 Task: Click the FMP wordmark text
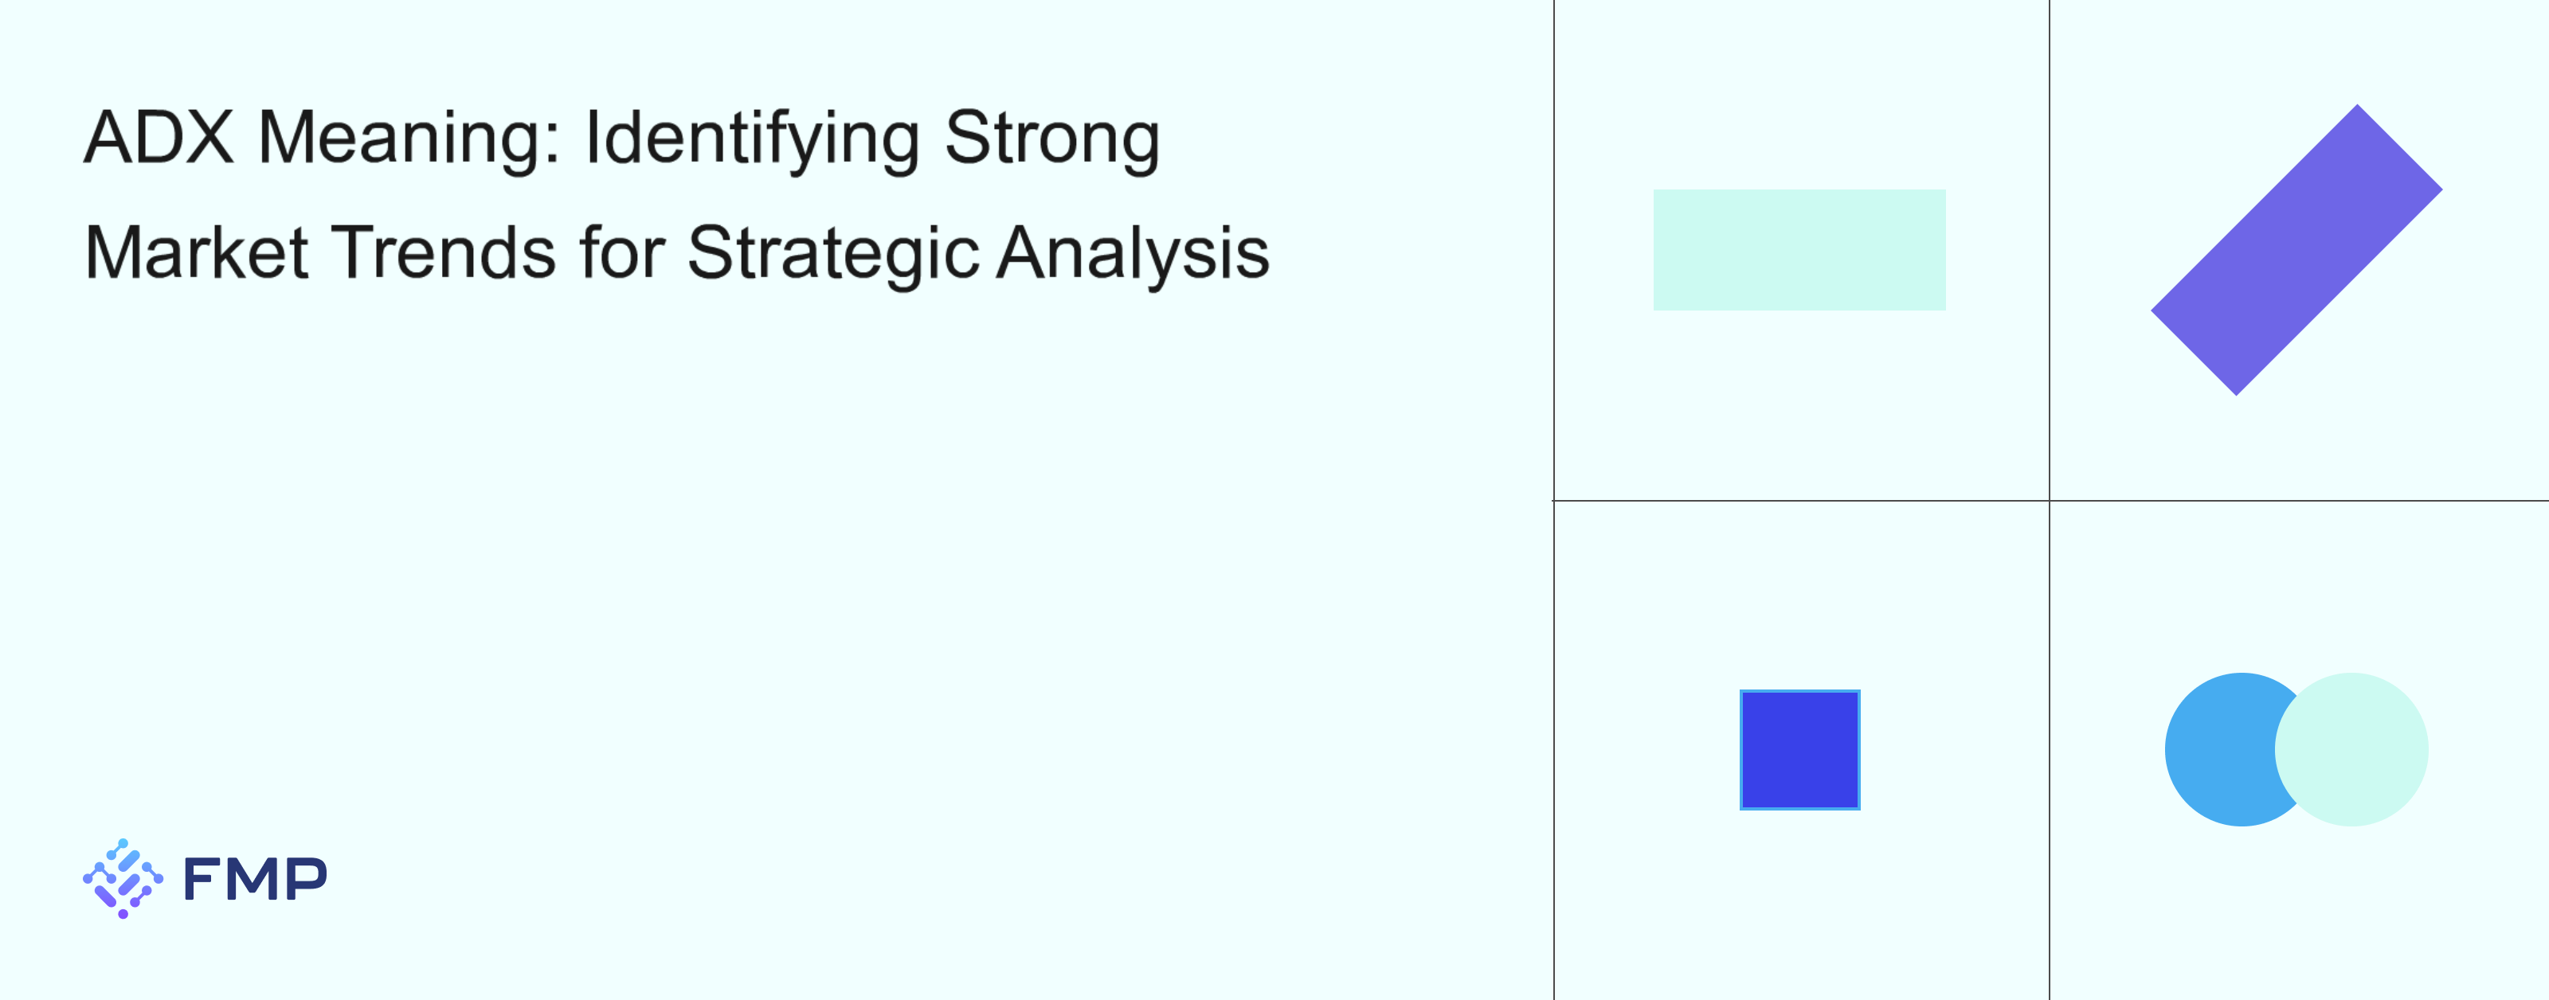tap(255, 878)
